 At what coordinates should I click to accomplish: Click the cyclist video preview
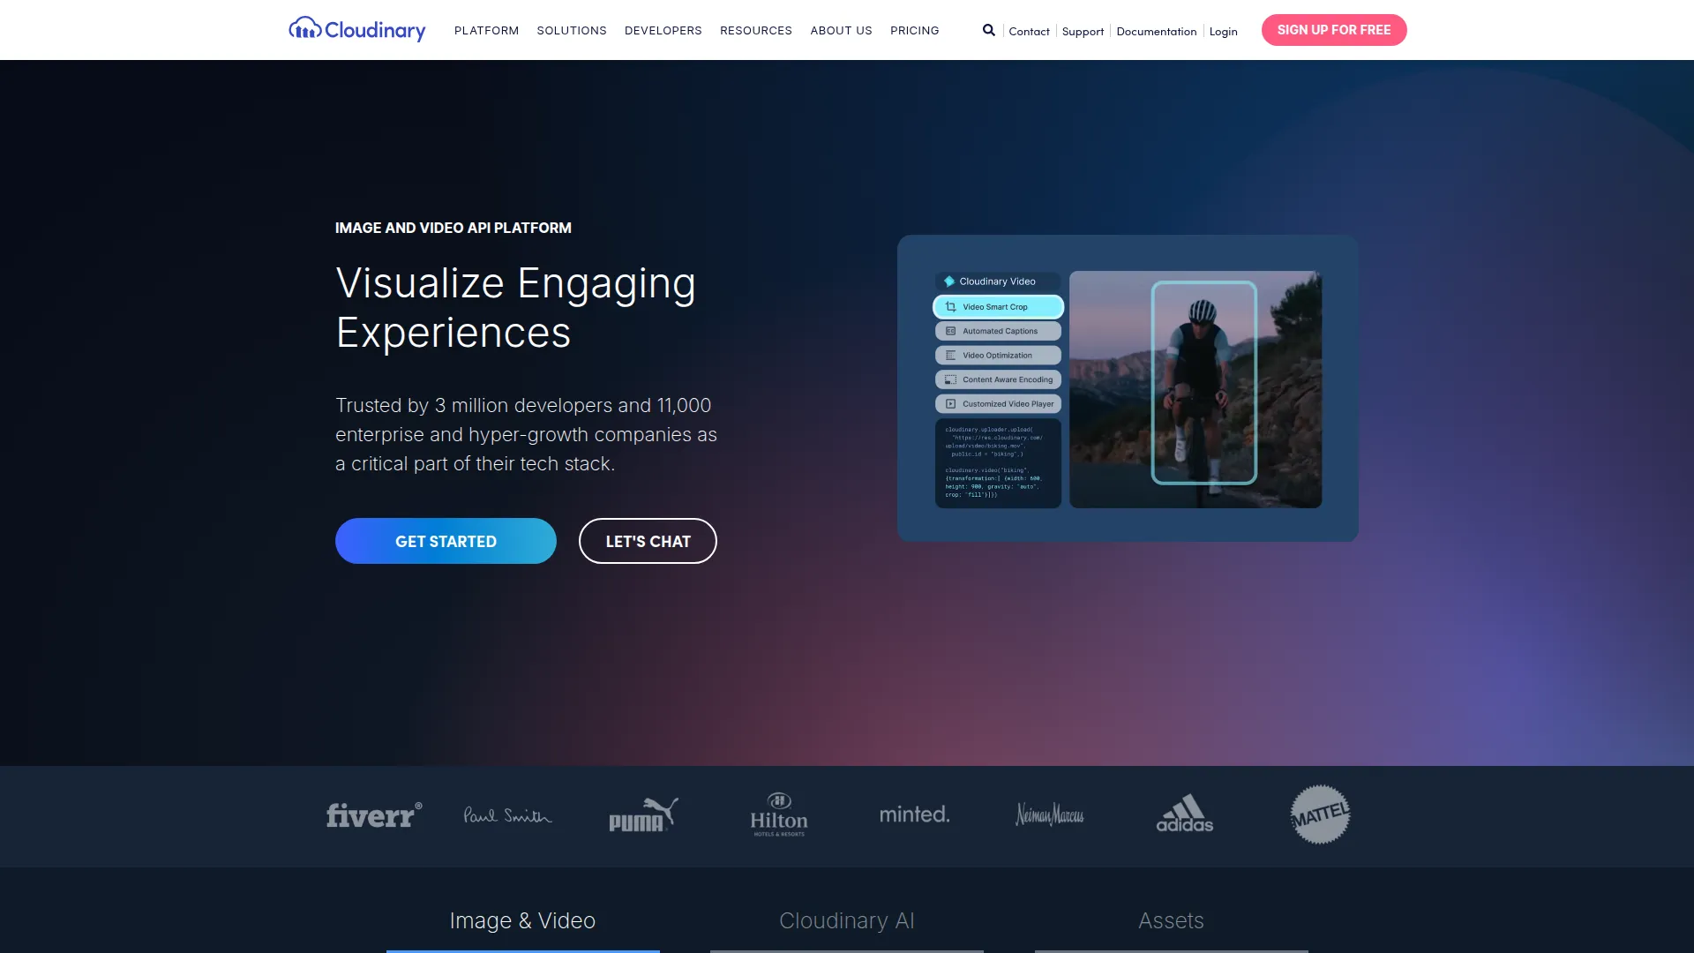1196,389
